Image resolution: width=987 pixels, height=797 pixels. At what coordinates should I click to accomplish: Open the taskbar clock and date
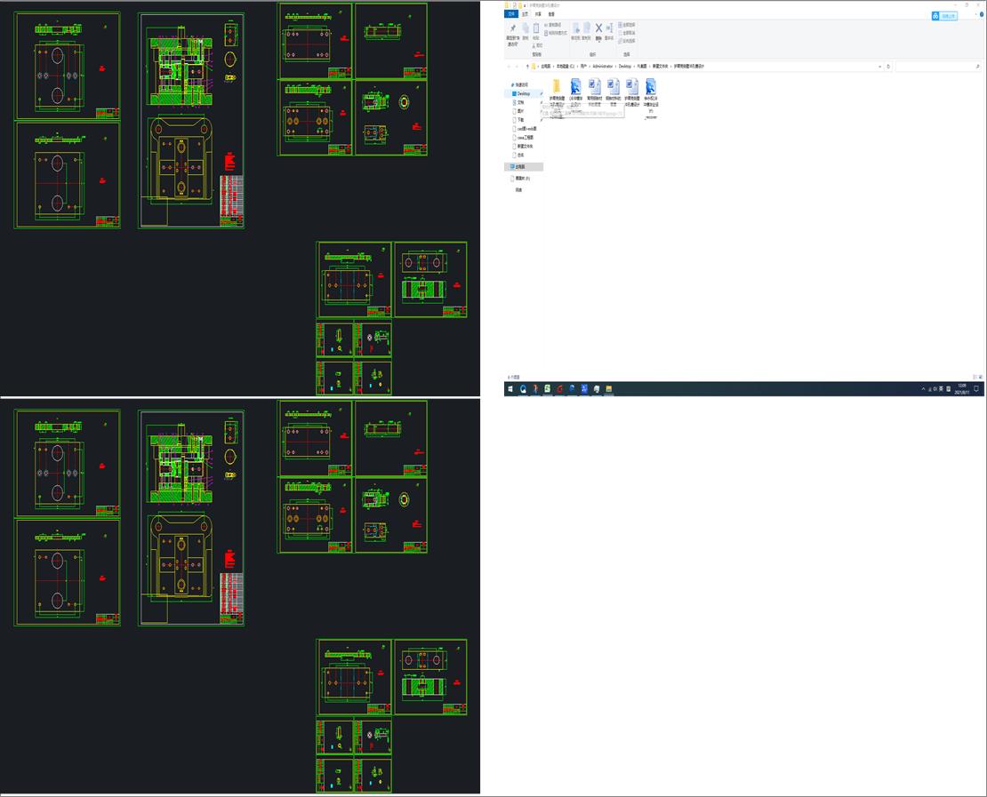tap(962, 389)
